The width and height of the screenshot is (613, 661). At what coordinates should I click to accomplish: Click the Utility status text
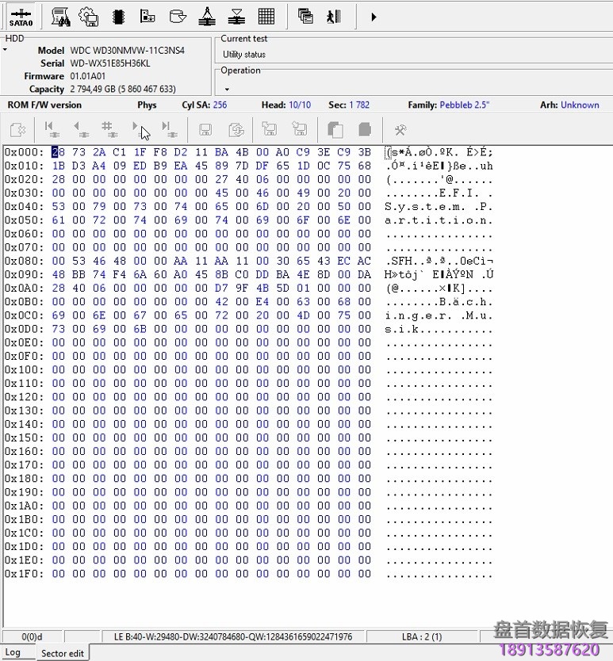pos(244,55)
